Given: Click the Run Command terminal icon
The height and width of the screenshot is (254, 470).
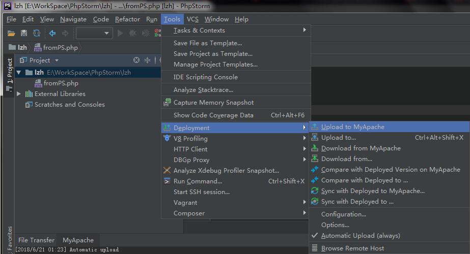Looking at the screenshot, I should 167,181.
